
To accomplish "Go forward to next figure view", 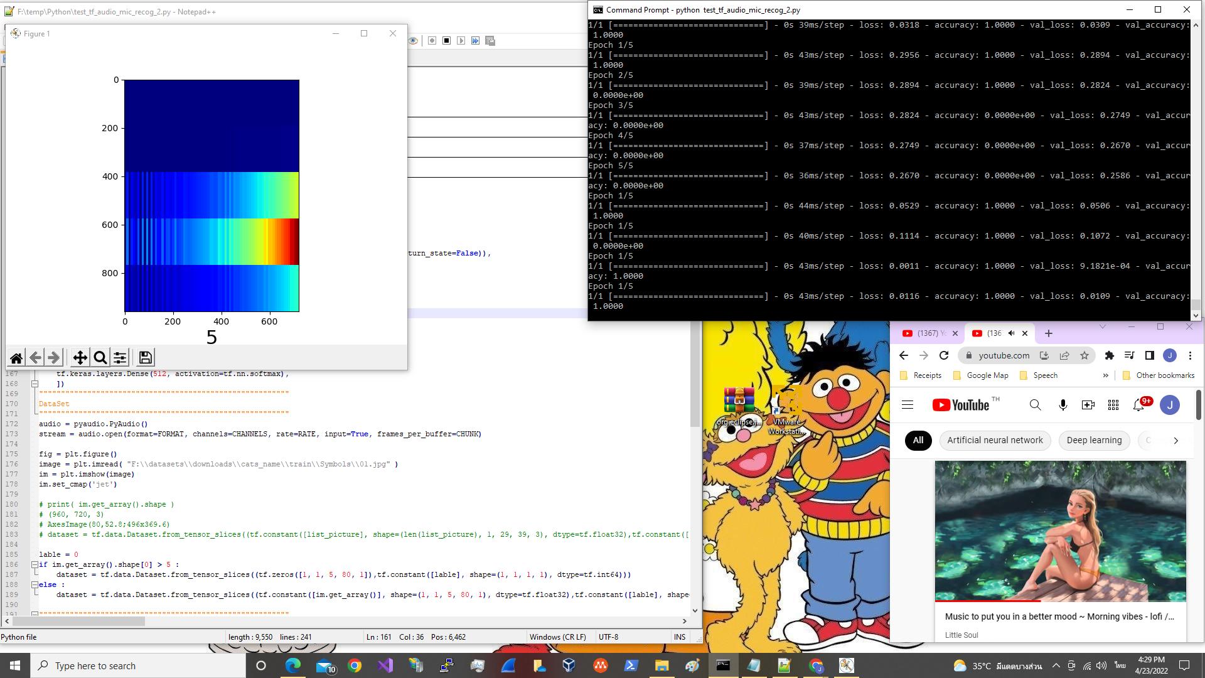I will pos(54,358).
